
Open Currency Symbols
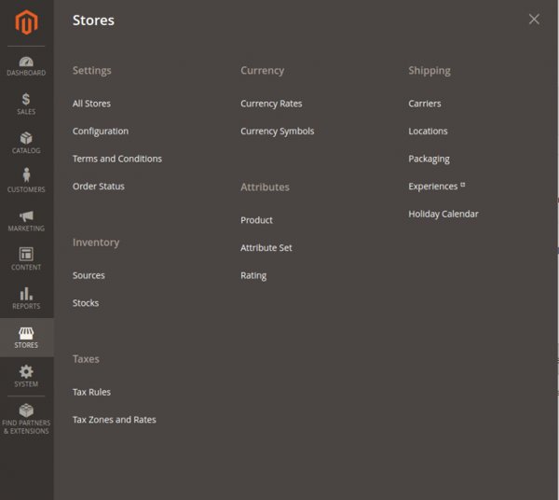278,132
